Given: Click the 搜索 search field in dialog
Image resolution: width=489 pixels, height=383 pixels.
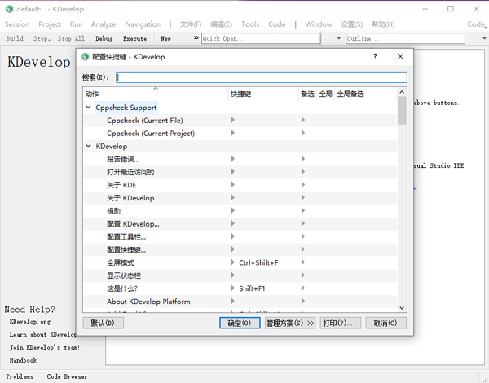Looking at the screenshot, I should click(262, 77).
